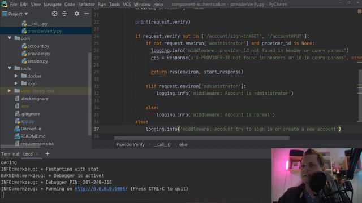Image resolution: width=362 pixels, height=203 pixels.
Task: Click the print(request_verify) code line
Action: (x=163, y=22)
